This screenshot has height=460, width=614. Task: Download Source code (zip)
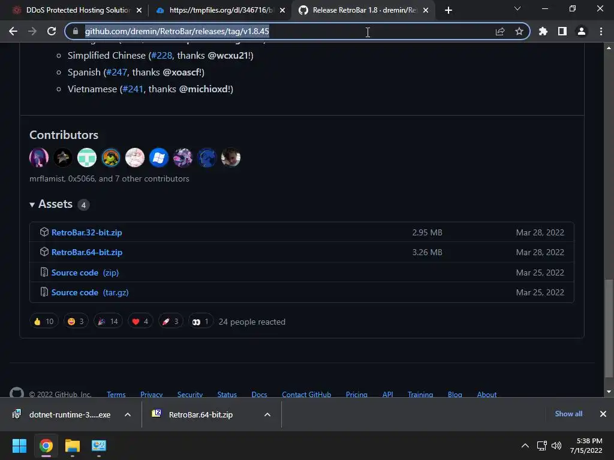(x=85, y=273)
